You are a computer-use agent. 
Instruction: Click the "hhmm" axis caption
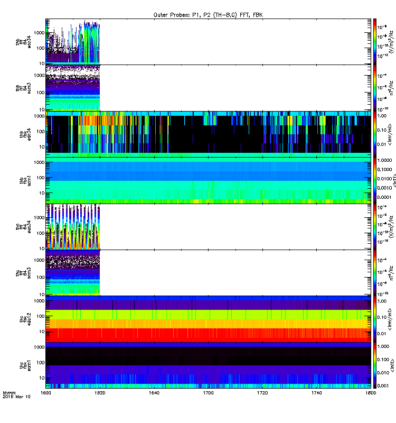[x=9, y=393]
